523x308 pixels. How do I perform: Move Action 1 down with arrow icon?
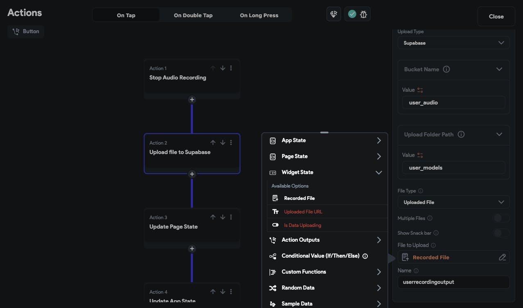tap(223, 68)
